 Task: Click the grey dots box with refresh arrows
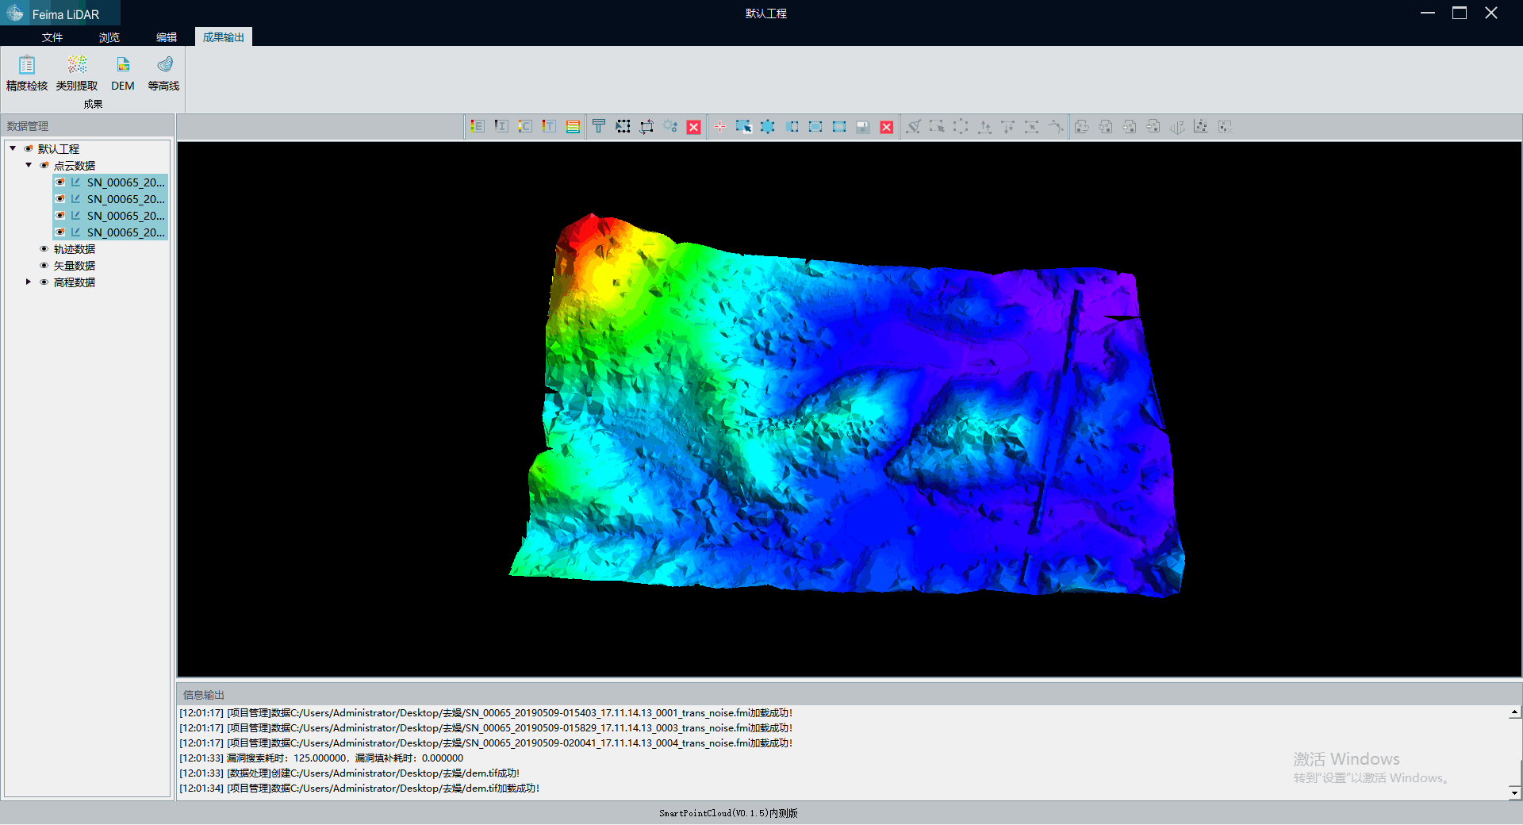[x=1106, y=126]
